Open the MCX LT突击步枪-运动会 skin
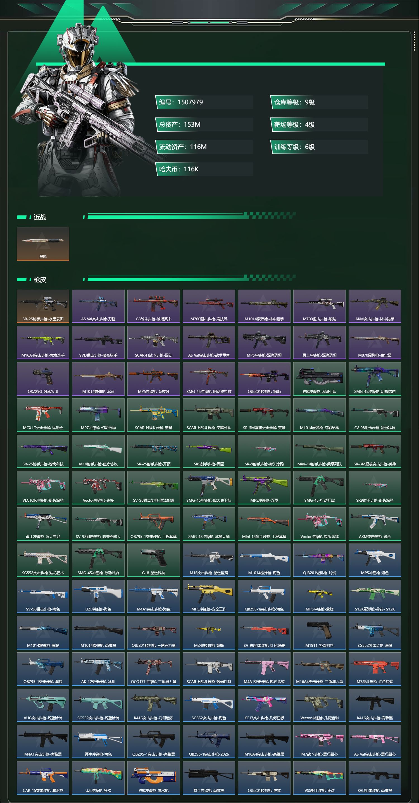 43,415
